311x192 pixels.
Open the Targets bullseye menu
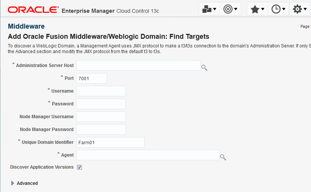point(230,9)
